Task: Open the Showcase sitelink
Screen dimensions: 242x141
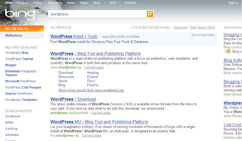Action: pyautogui.click(x=66, y=77)
